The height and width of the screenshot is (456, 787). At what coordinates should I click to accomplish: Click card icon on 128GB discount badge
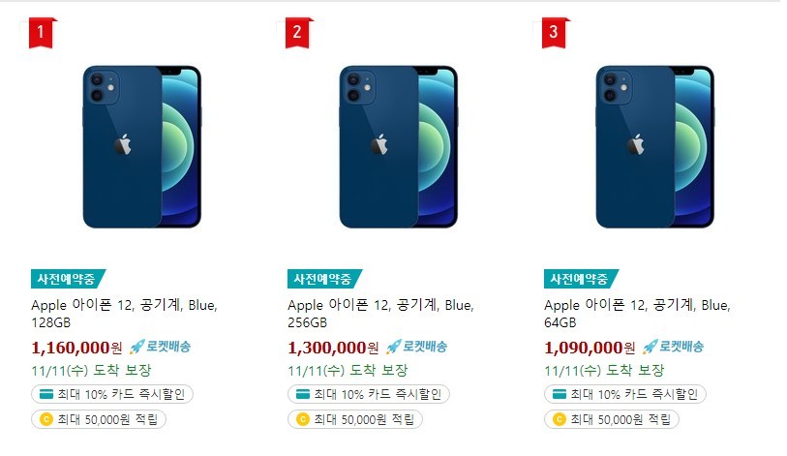pyautogui.click(x=46, y=394)
